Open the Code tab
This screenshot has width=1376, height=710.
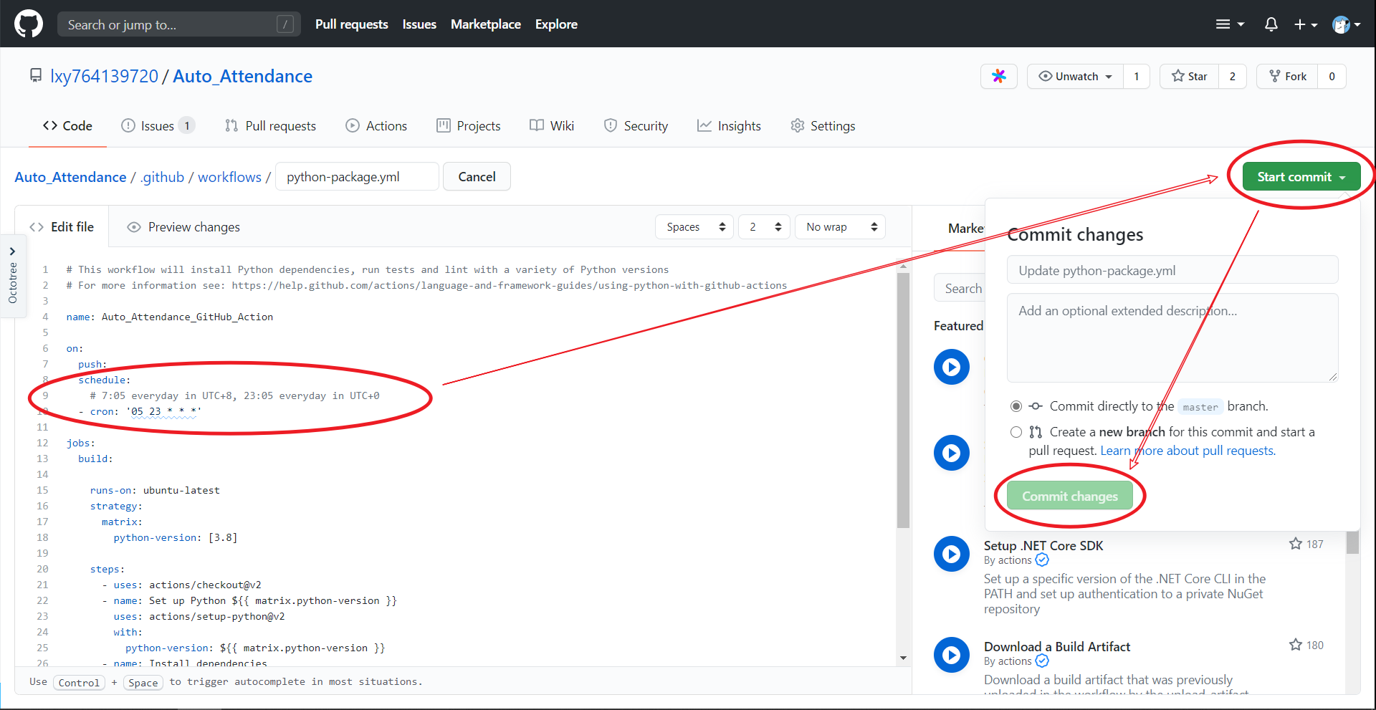(x=67, y=126)
